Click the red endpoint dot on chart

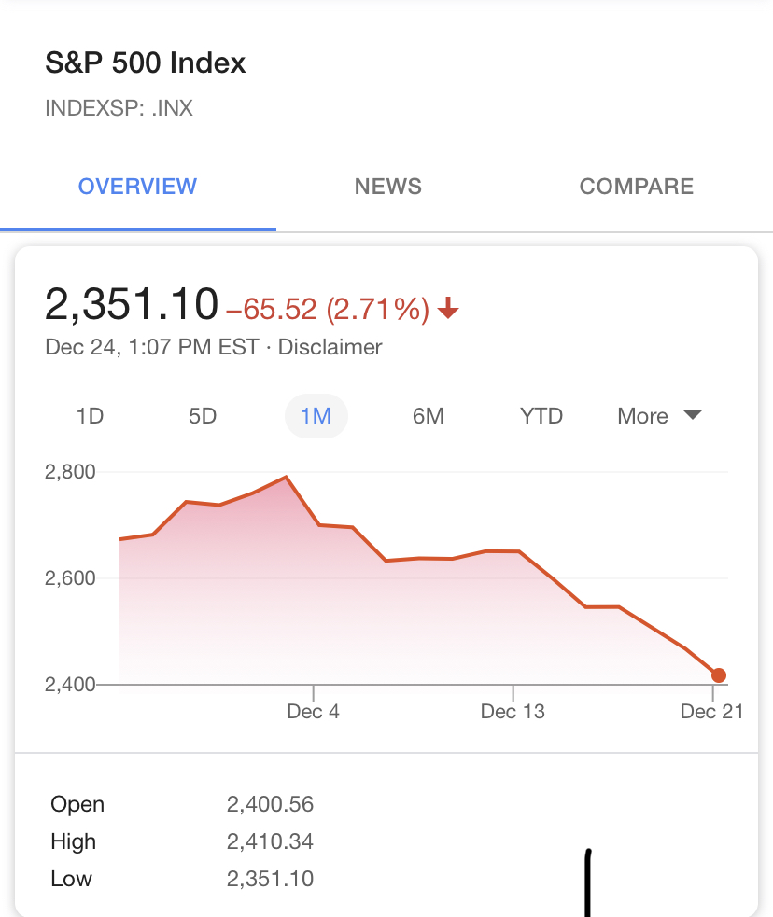719,675
